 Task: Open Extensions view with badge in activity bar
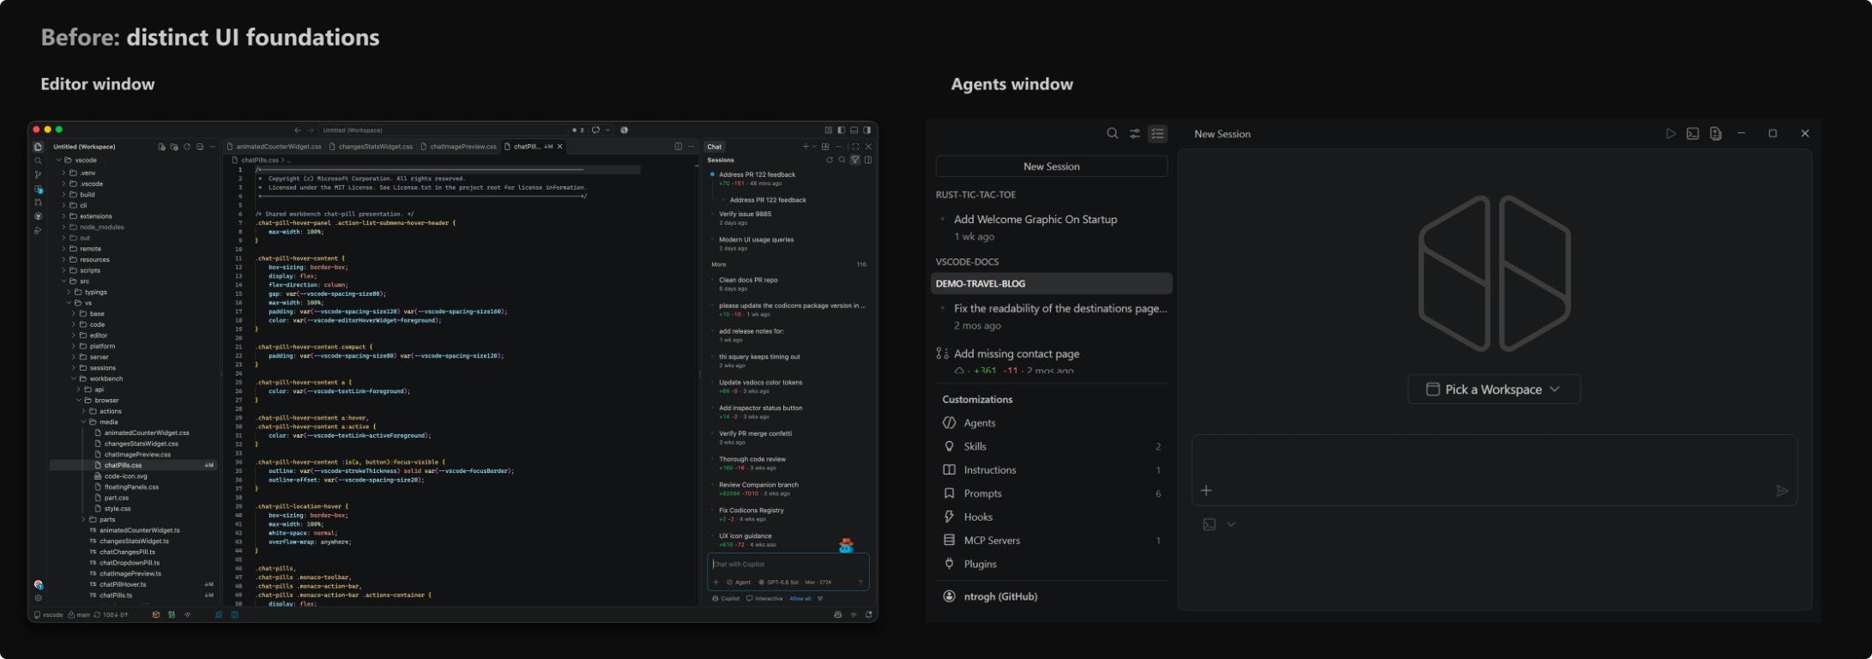click(x=39, y=189)
